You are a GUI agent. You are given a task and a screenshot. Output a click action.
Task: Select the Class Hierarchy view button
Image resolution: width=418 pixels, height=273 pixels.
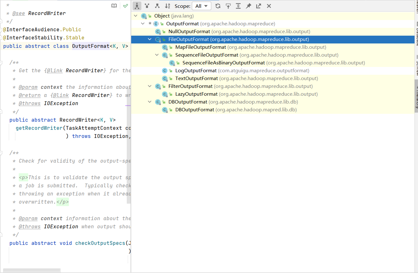click(137, 6)
